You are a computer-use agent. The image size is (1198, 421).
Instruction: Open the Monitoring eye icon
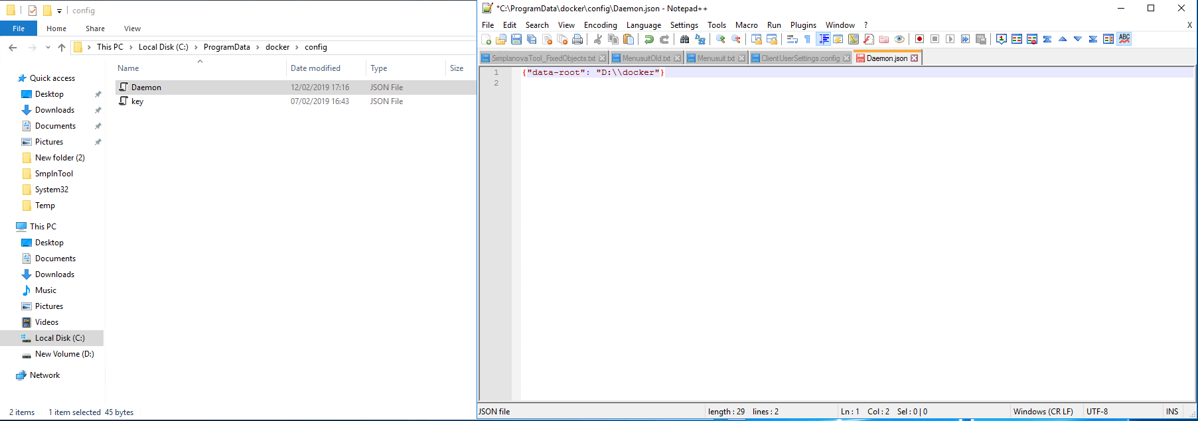pyautogui.click(x=899, y=39)
